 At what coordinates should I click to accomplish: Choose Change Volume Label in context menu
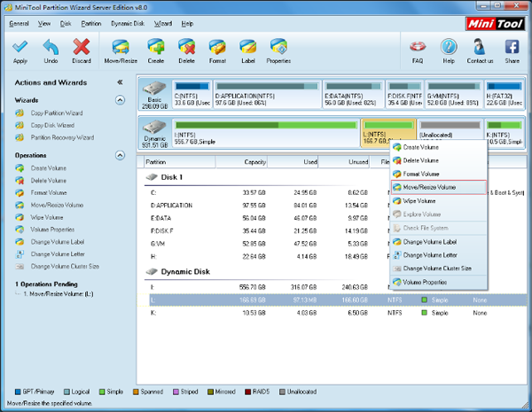pyautogui.click(x=439, y=242)
